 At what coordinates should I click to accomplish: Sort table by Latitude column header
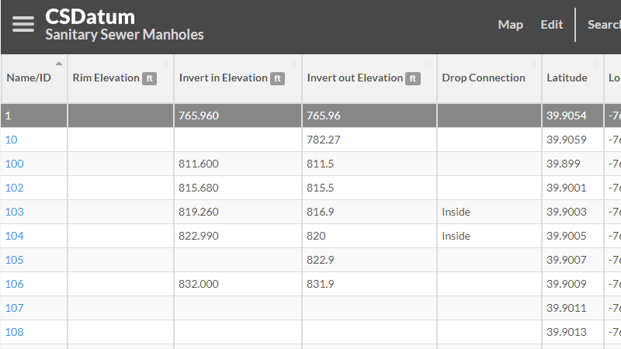(x=567, y=78)
